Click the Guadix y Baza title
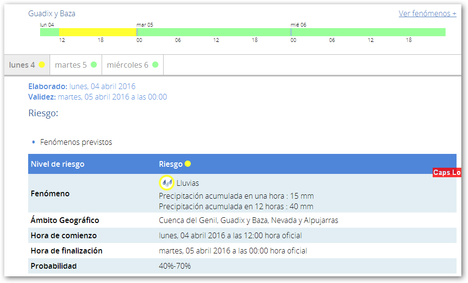The width and height of the screenshot is (468, 283). coord(52,13)
